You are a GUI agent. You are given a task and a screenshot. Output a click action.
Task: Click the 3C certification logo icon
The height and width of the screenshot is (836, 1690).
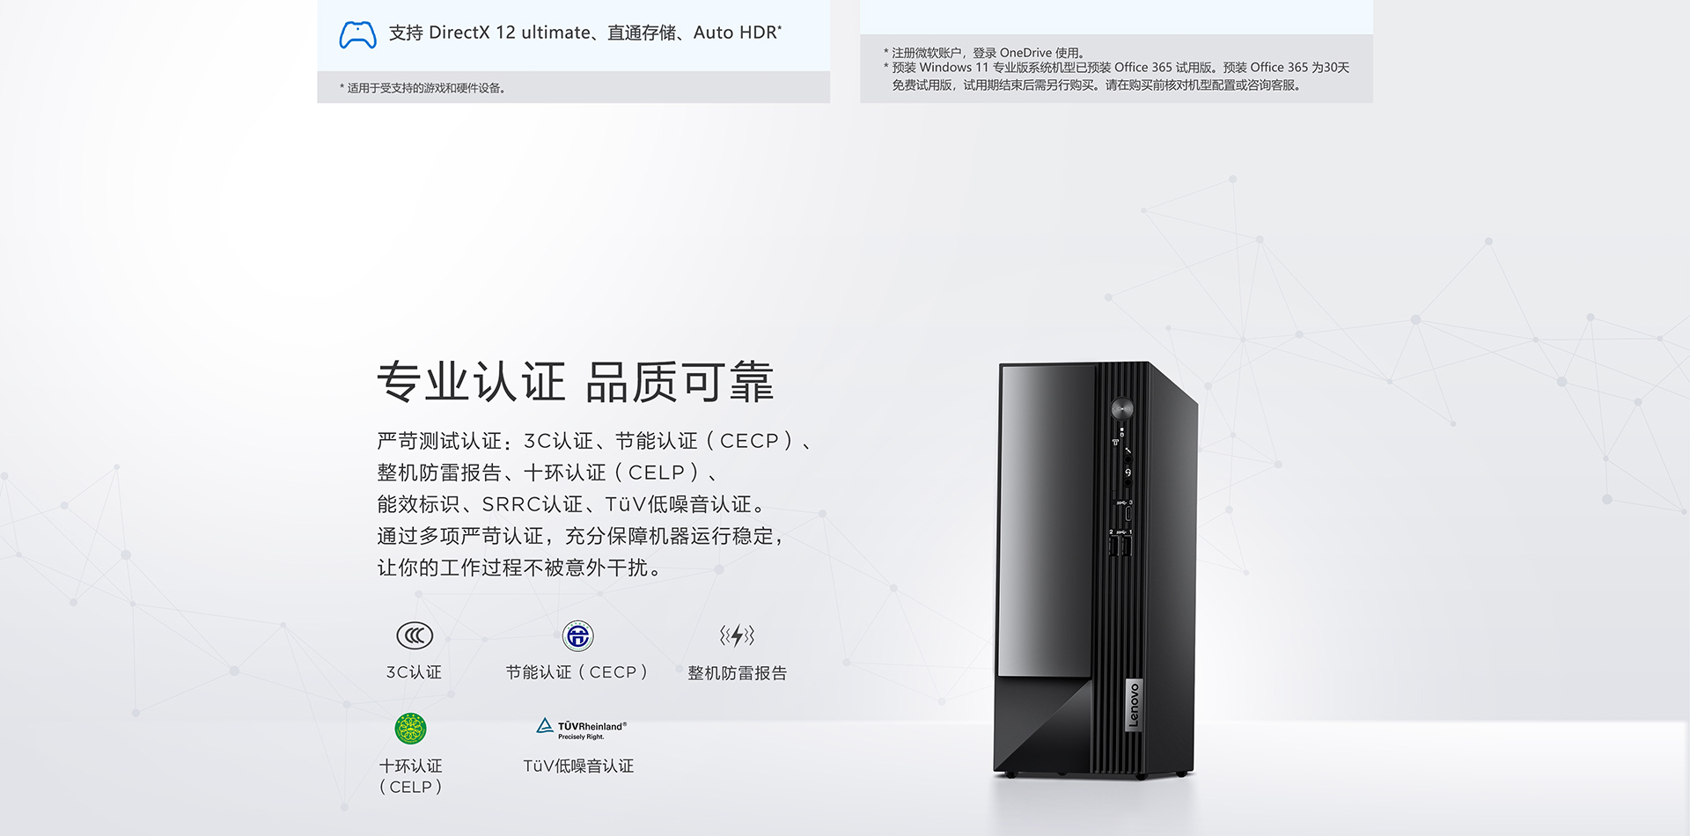tap(415, 635)
